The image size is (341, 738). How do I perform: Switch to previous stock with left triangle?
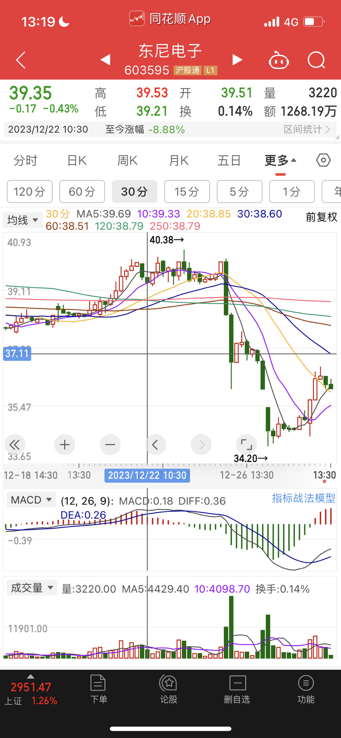click(x=105, y=60)
